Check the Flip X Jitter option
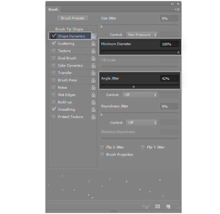This screenshot has height=214, width=220. [x=102, y=147]
